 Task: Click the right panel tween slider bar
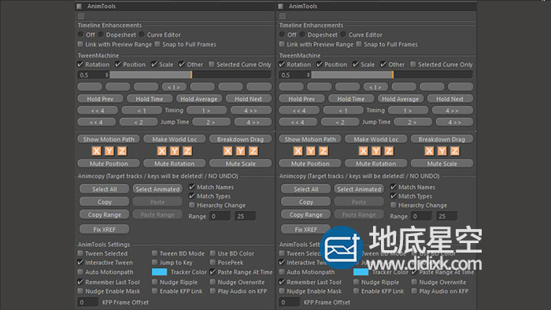(392, 75)
